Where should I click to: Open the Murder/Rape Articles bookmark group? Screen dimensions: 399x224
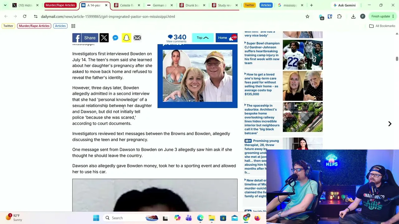click(34, 26)
